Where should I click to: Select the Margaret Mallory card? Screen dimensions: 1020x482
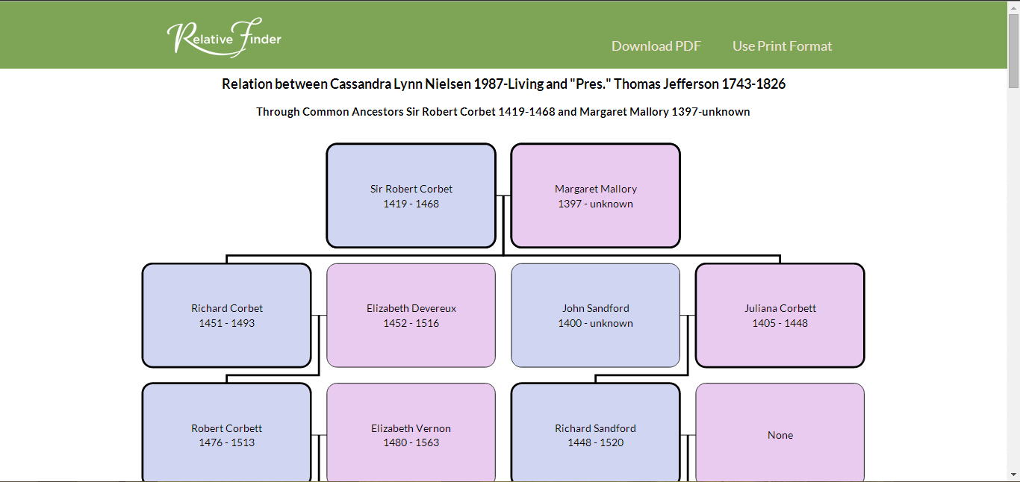[x=596, y=195]
